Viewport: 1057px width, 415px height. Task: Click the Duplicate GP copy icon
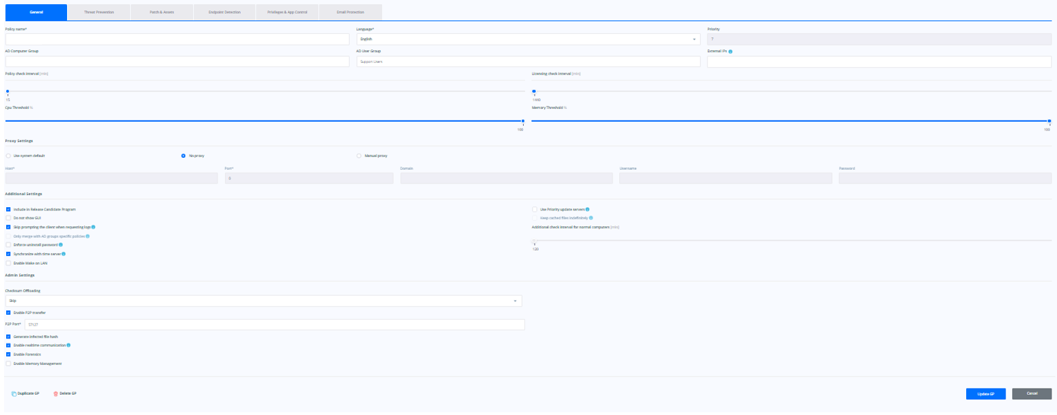point(14,393)
